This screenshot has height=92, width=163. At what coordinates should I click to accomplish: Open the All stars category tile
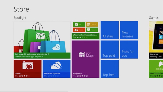[110, 30]
